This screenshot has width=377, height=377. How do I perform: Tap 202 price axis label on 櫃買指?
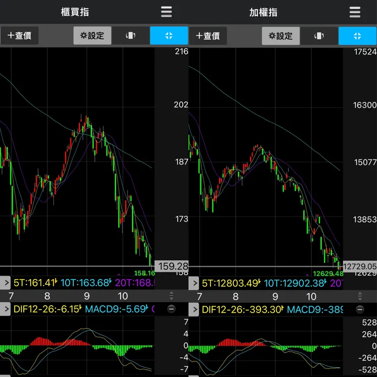click(x=181, y=104)
